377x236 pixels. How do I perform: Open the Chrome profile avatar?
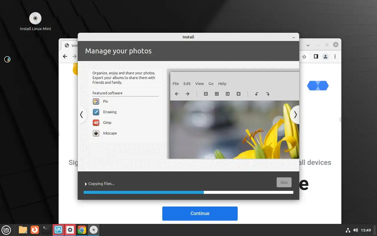[x=325, y=56]
